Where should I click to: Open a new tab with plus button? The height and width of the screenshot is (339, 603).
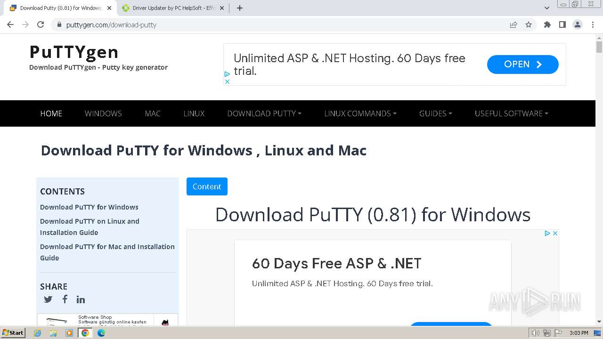(239, 8)
